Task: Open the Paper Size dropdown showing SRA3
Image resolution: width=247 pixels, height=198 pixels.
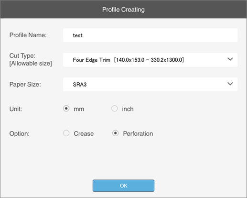Action: tap(150, 84)
